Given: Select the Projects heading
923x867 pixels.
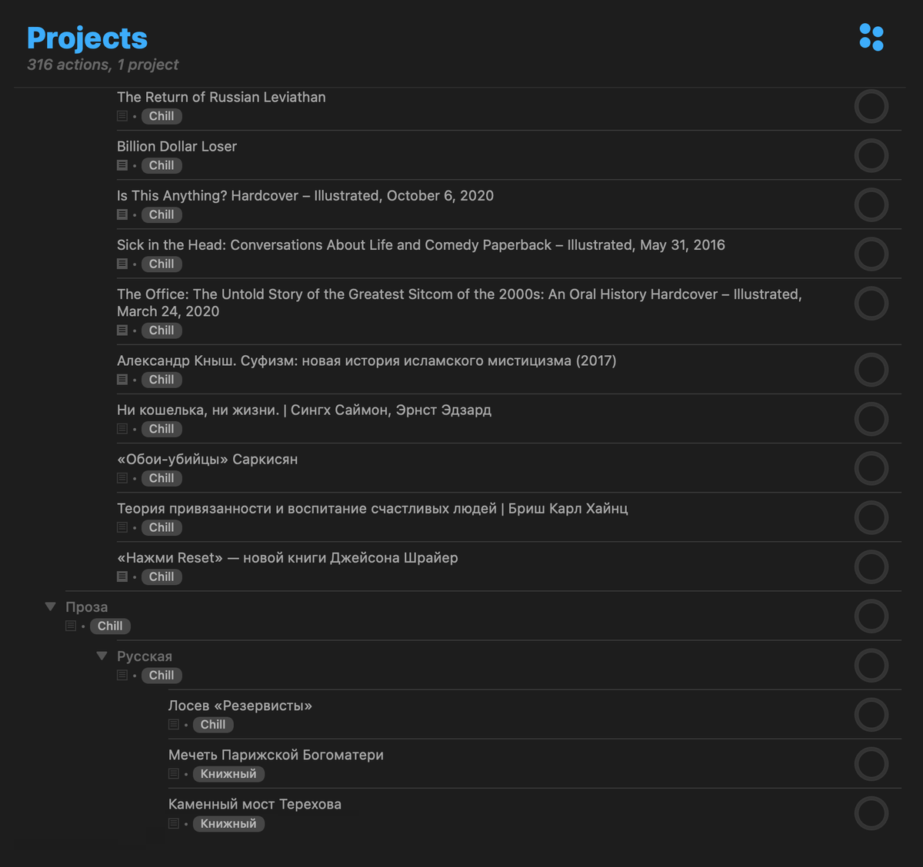Looking at the screenshot, I should pyautogui.click(x=87, y=38).
